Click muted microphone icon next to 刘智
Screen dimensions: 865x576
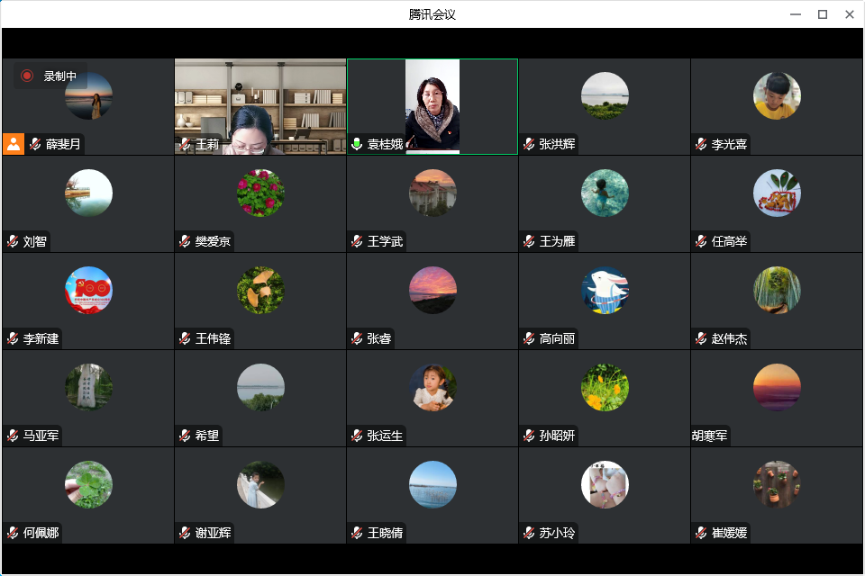click(x=13, y=241)
